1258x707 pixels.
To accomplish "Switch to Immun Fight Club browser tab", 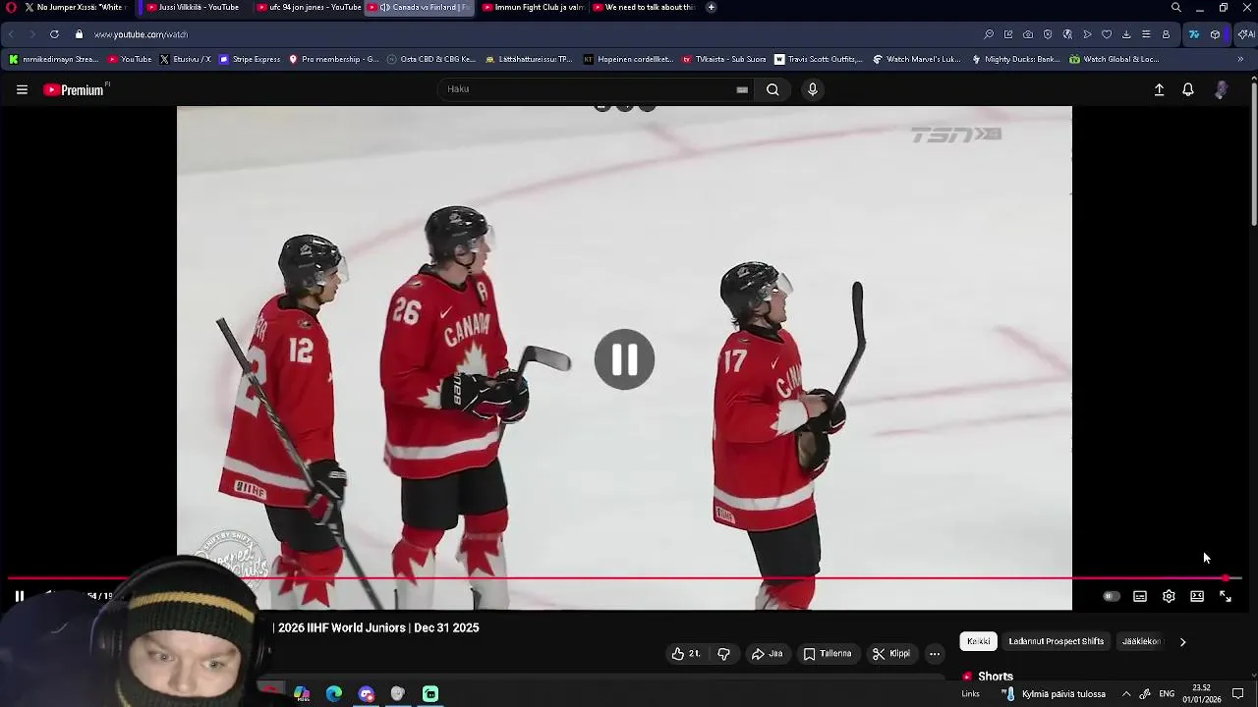I will coord(535,7).
